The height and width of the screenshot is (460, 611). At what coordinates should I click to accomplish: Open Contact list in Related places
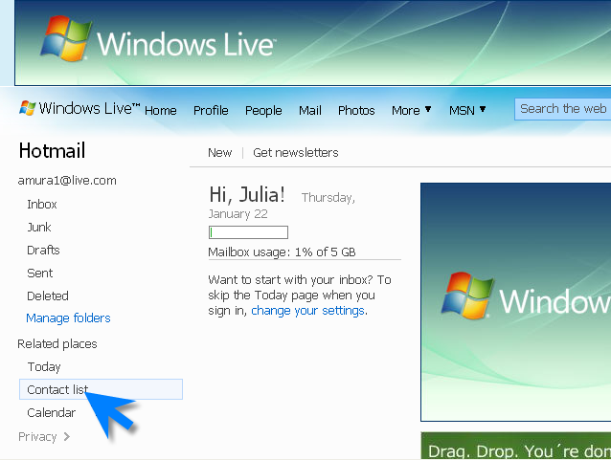[x=57, y=389]
